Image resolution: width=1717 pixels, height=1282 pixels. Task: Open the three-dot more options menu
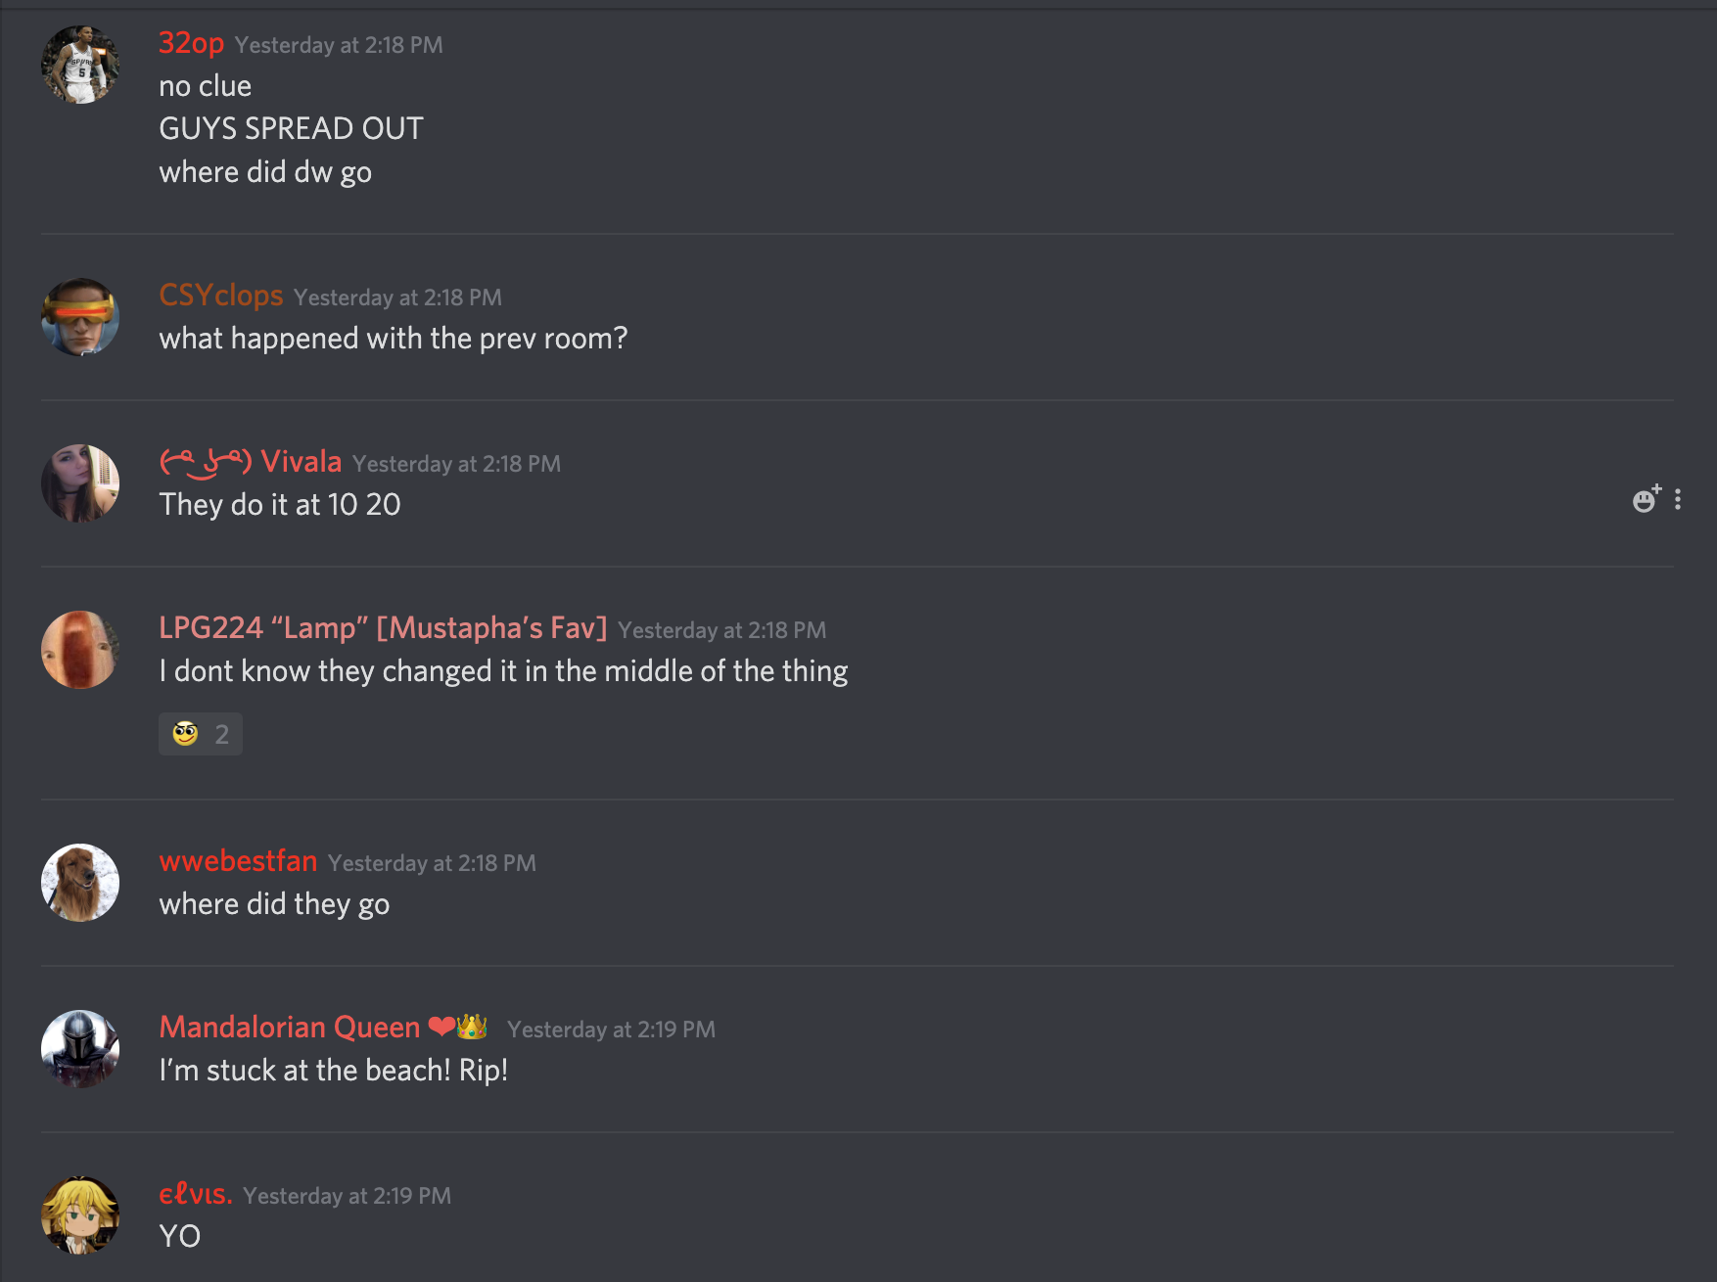click(1678, 500)
